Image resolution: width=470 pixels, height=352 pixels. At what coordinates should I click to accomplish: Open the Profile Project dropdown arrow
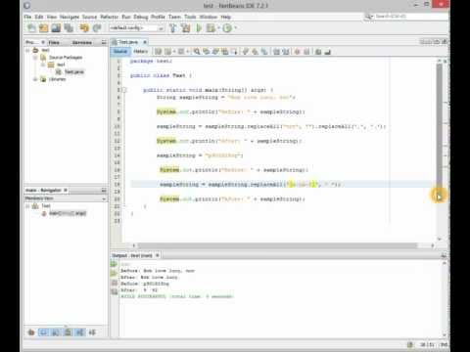pyautogui.click(x=235, y=28)
